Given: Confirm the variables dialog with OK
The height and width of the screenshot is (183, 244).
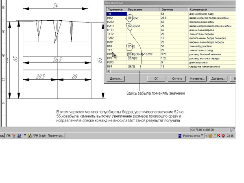Looking at the screenshot, I should pyautogui.click(x=156, y=78).
